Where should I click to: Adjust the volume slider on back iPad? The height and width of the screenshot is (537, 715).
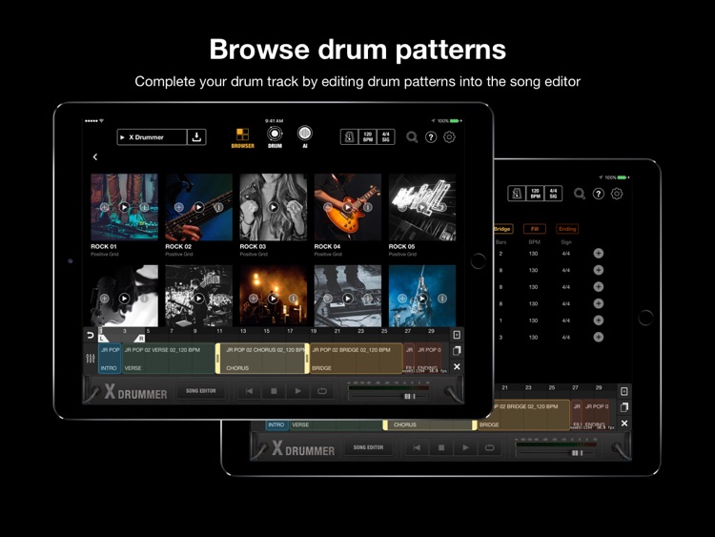577,453
